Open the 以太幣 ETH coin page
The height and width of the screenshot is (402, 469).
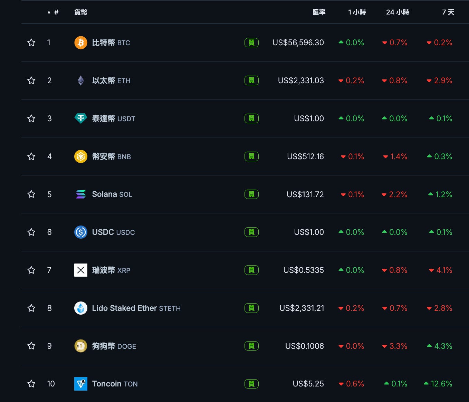(111, 80)
